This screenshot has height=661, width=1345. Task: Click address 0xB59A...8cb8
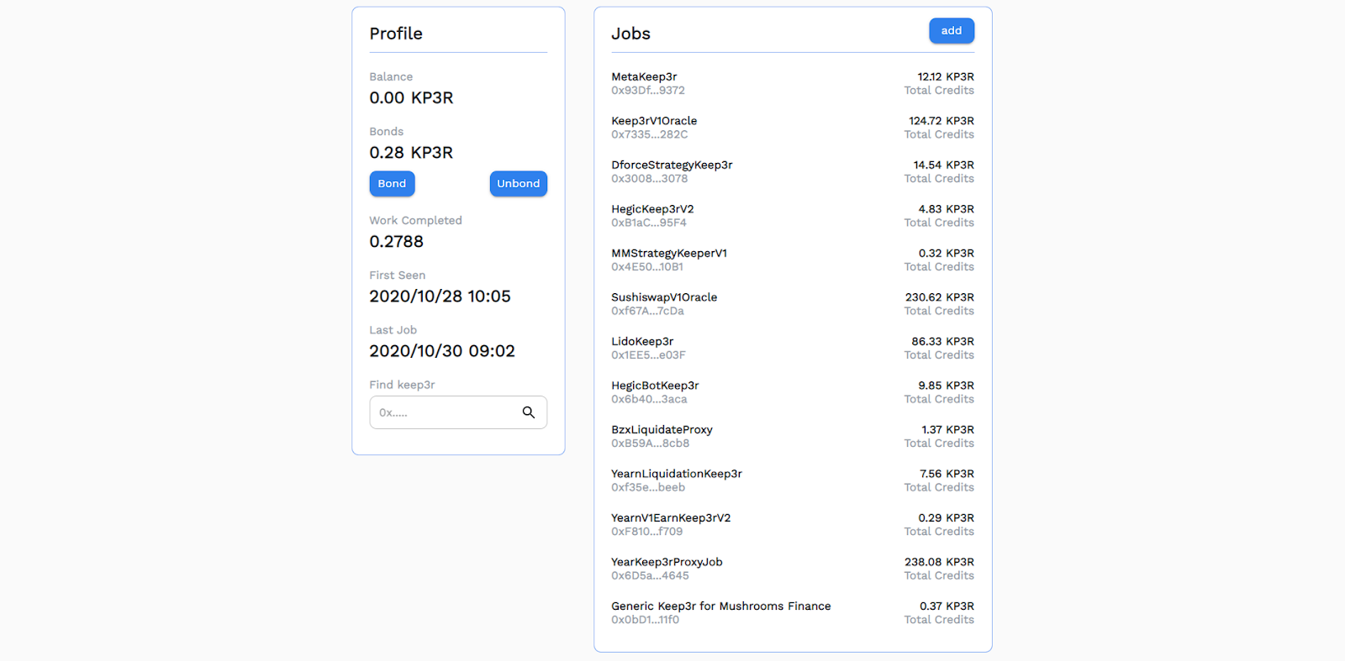click(650, 443)
